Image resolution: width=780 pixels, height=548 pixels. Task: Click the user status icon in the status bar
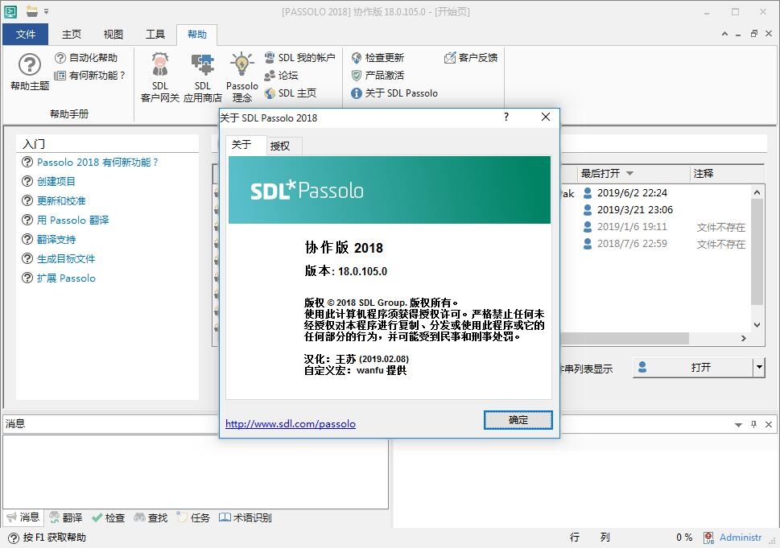tap(708, 538)
